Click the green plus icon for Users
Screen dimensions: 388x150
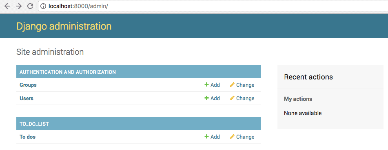pyautogui.click(x=206, y=98)
